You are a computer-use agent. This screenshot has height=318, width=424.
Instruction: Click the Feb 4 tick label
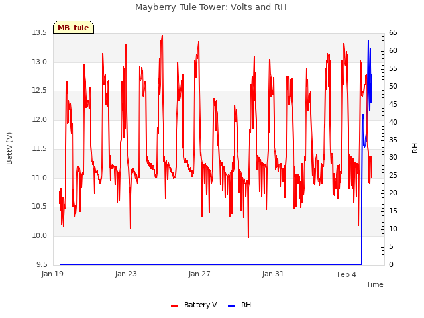pyautogui.click(x=346, y=274)
